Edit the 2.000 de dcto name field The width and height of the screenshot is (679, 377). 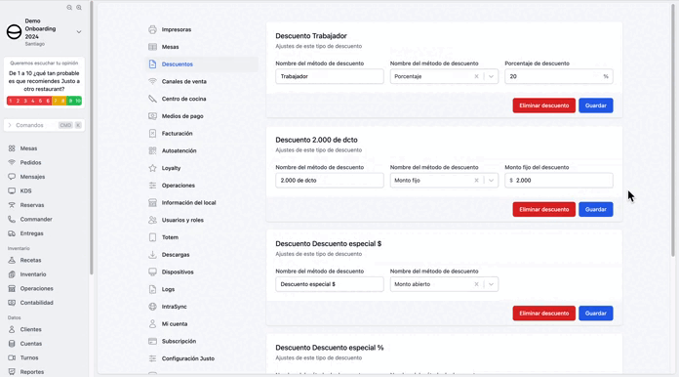click(x=330, y=181)
